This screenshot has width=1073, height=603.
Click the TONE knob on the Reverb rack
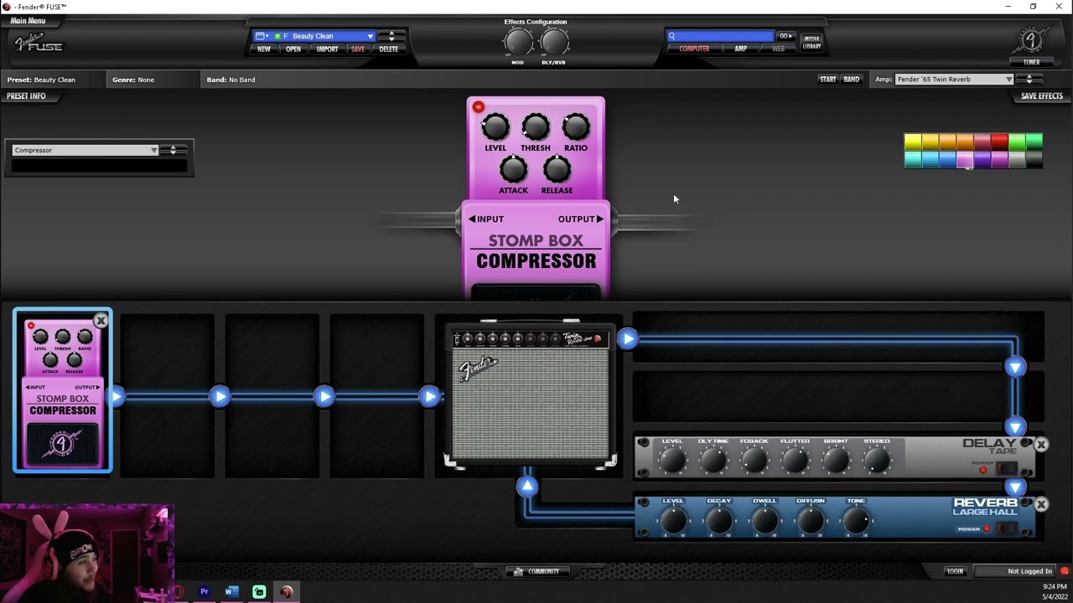[856, 521]
